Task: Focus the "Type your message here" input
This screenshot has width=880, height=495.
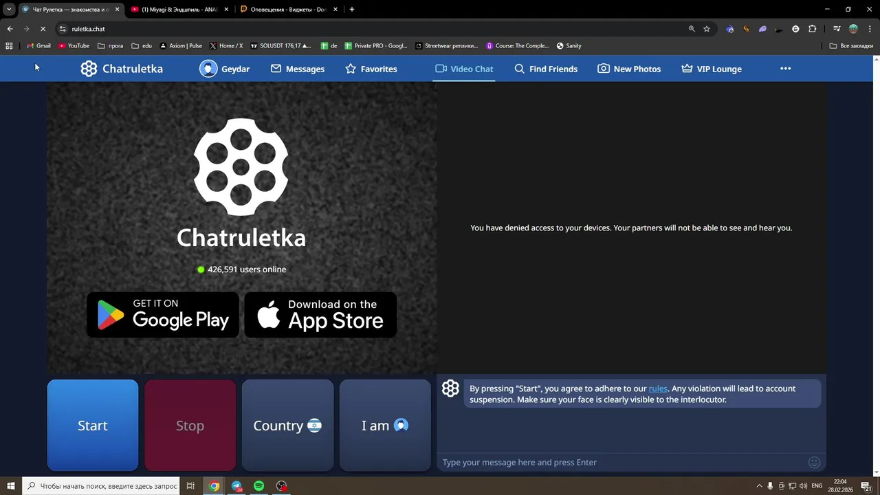Action: 622,462
